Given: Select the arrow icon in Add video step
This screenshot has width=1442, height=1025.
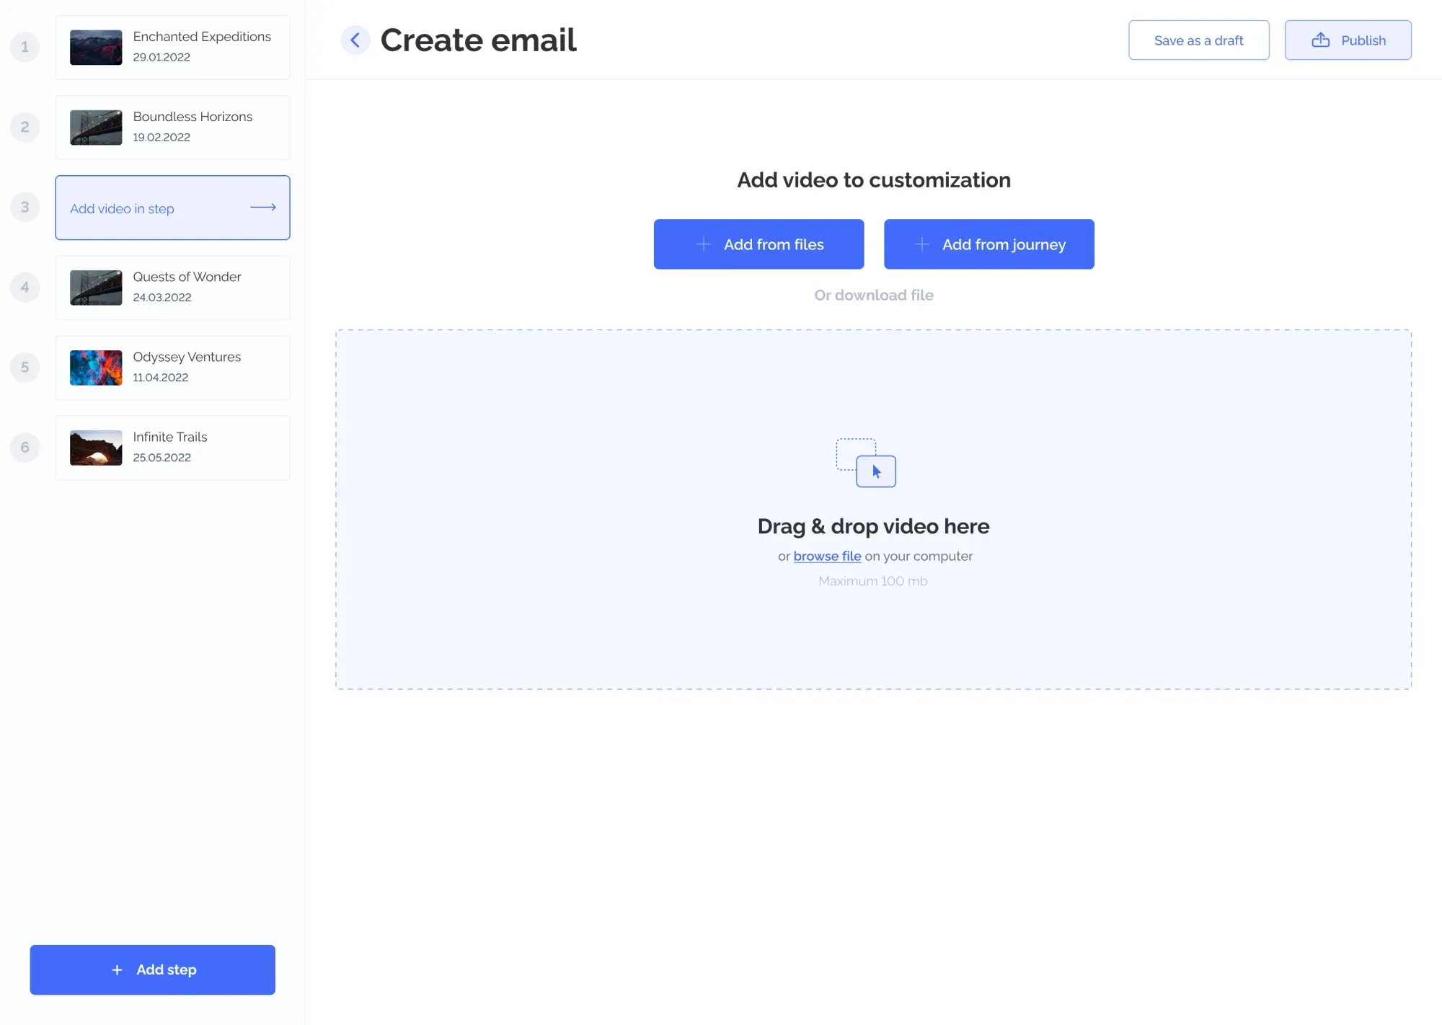Looking at the screenshot, I should coord(262,207).
